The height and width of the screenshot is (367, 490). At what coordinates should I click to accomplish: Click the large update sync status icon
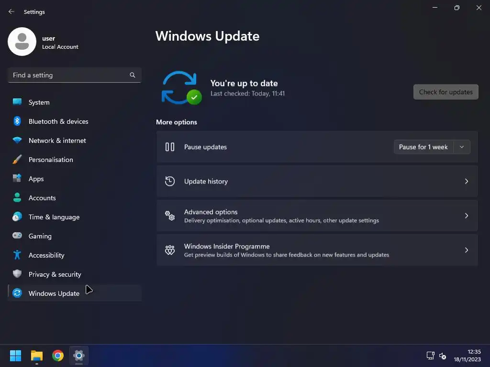(181, 88)
